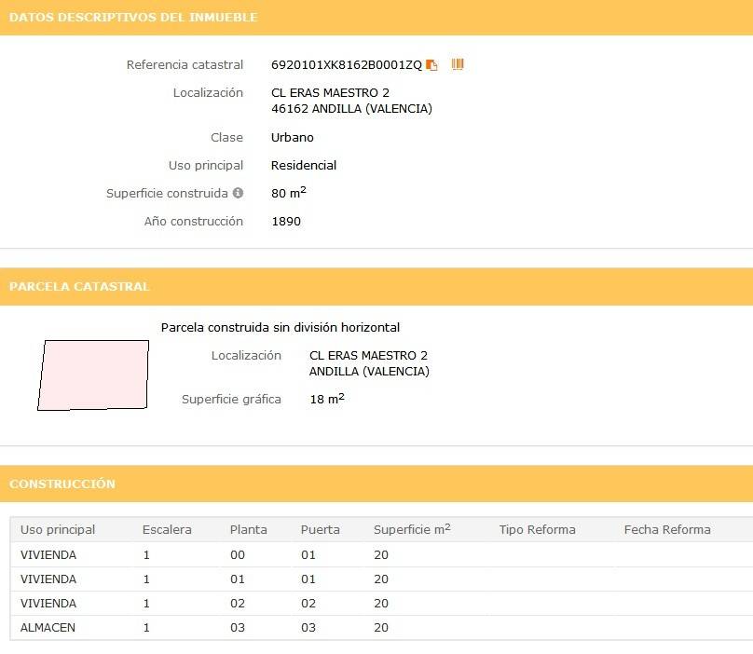
Task: Copy the cadastral reference with the orange icon
Action: 431,65
